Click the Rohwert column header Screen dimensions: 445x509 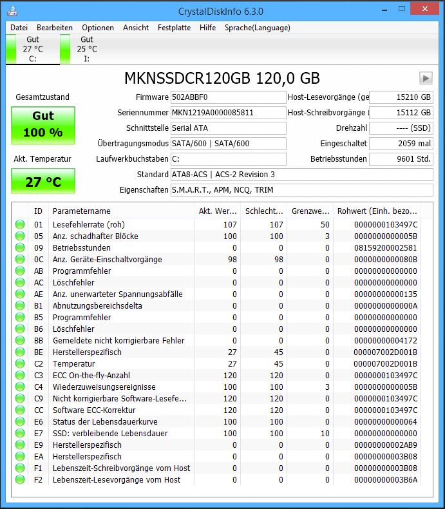pyautogui.click(x=377, y=211)
